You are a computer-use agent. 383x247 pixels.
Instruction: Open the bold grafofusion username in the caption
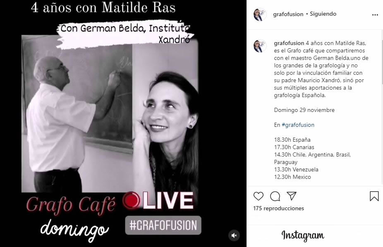point(289,43)
